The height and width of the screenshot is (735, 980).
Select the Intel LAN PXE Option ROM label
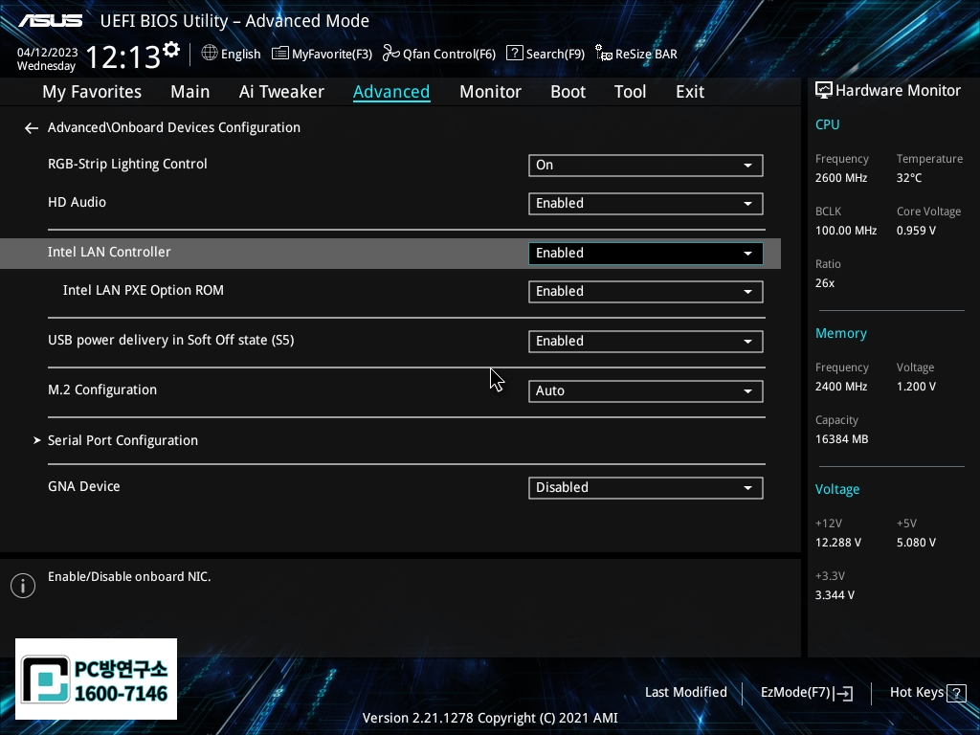(144, 290)
